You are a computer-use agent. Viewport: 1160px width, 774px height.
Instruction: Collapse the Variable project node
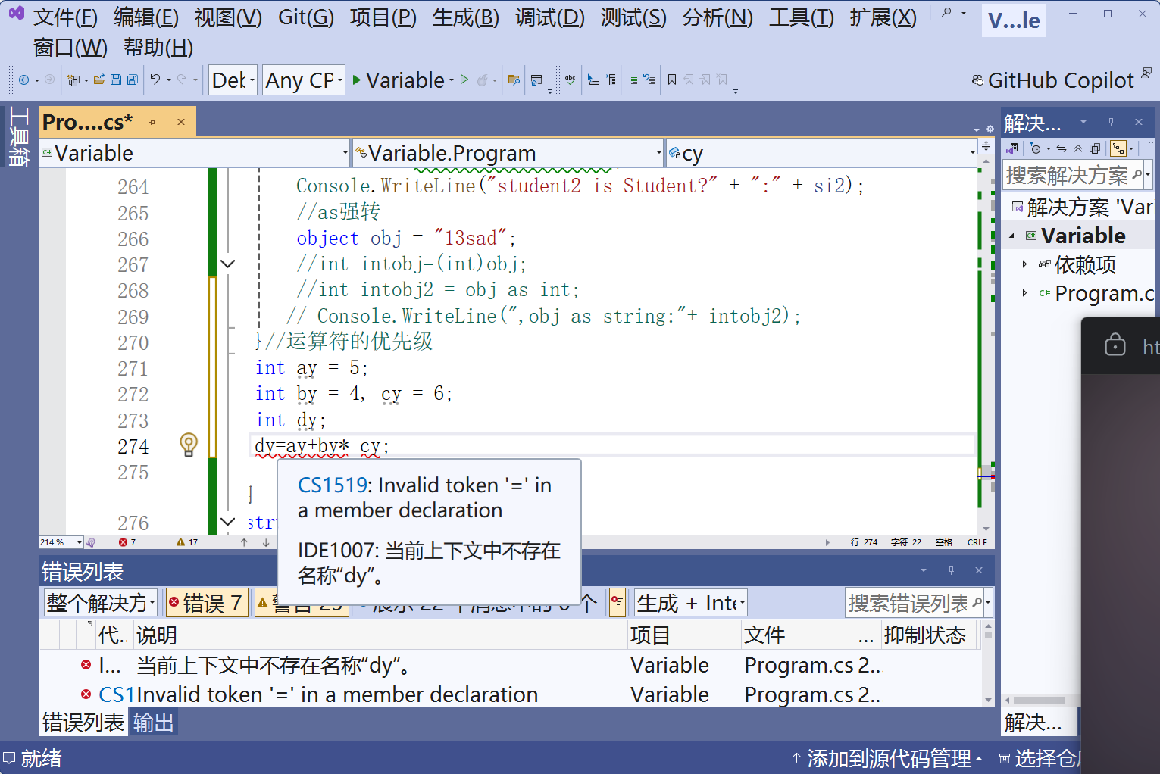pyautogui.click(x=1012, y=236)
